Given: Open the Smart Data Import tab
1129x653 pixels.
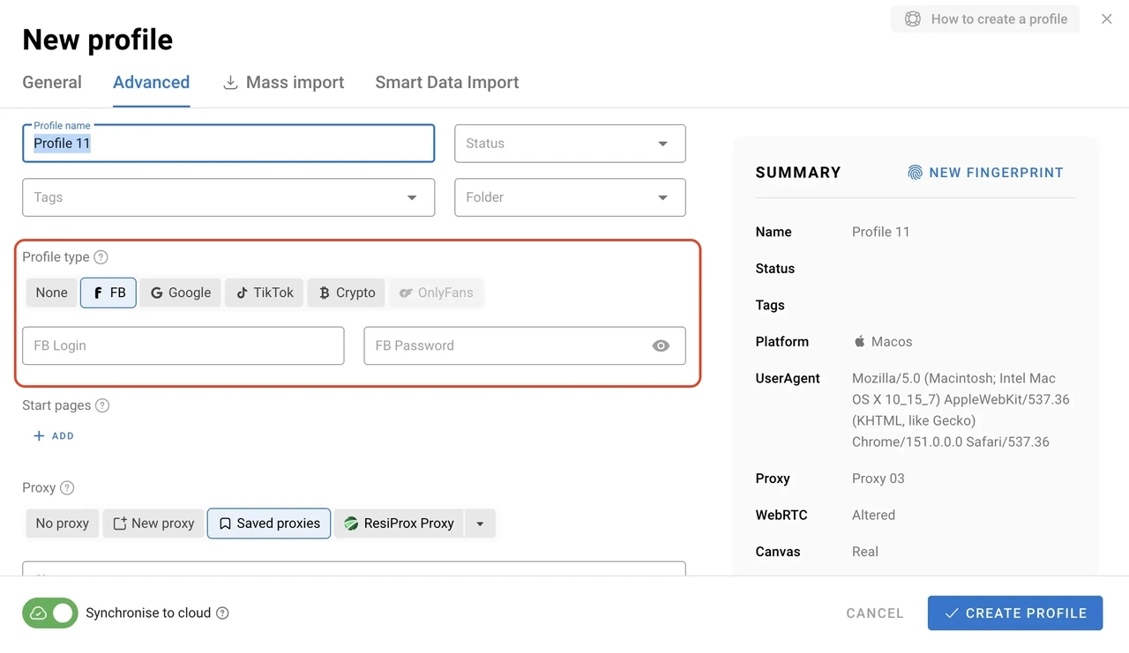Looking at the screenshot, I should click(x=447, y=82).
